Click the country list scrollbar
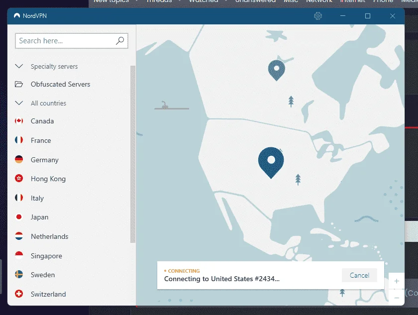Image resolution: width=418 pixels, height=315 pixels. click(x=133, y=154)
